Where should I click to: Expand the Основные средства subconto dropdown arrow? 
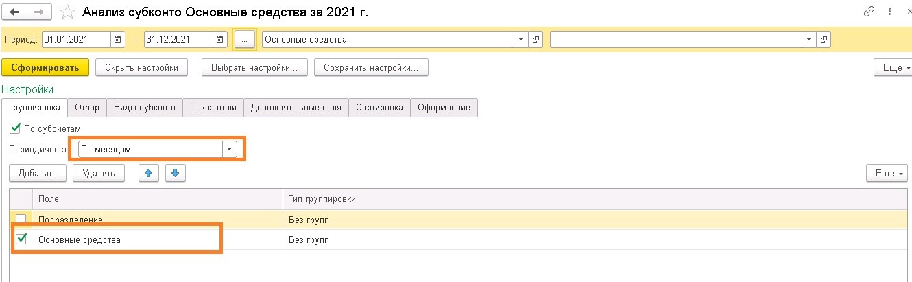tap(521, 40)
